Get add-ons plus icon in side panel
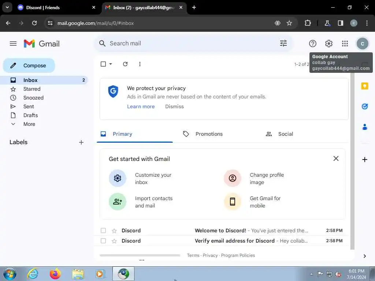The width and height of the screenshot is (375, 281). click(x=364, y=160)
